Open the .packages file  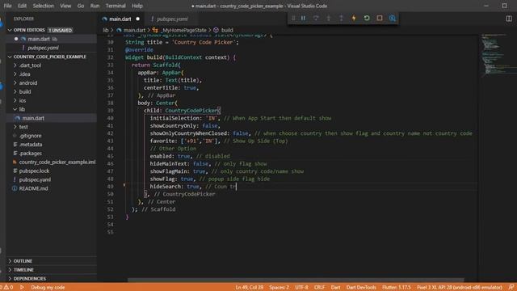pos(30,154)
